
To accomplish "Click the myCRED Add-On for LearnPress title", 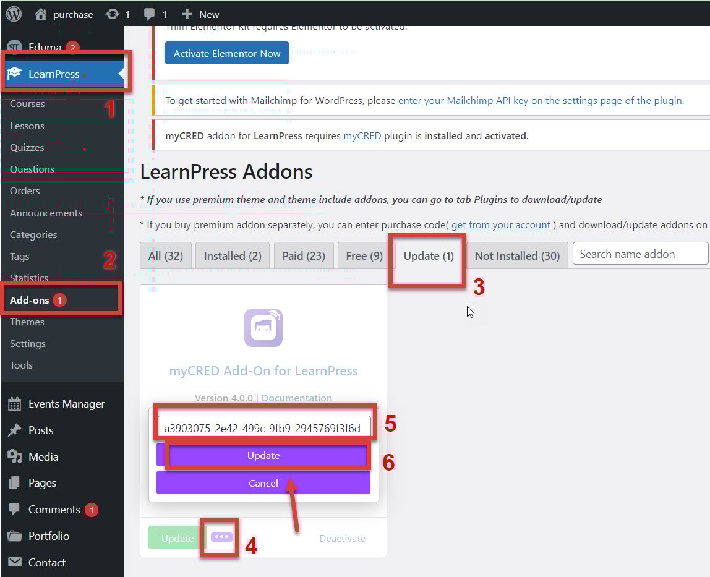I will tap(263, 371).
